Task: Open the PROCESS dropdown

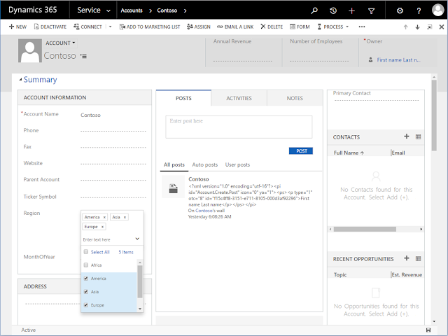Action: point(333,27)
